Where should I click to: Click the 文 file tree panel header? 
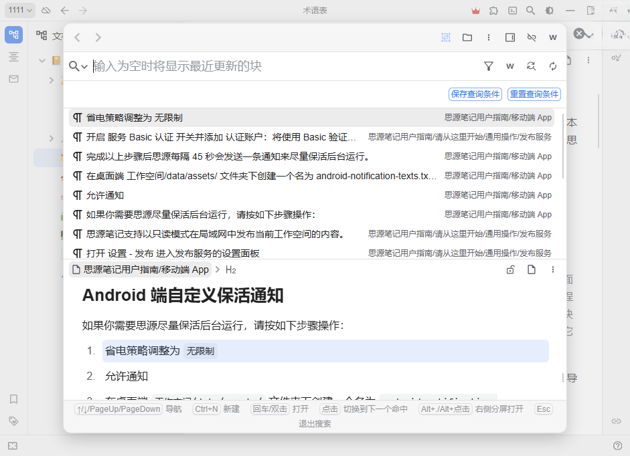[50, 36]
